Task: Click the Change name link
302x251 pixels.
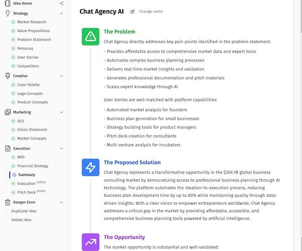Action: pyautogui.click(x=151, y=12)
